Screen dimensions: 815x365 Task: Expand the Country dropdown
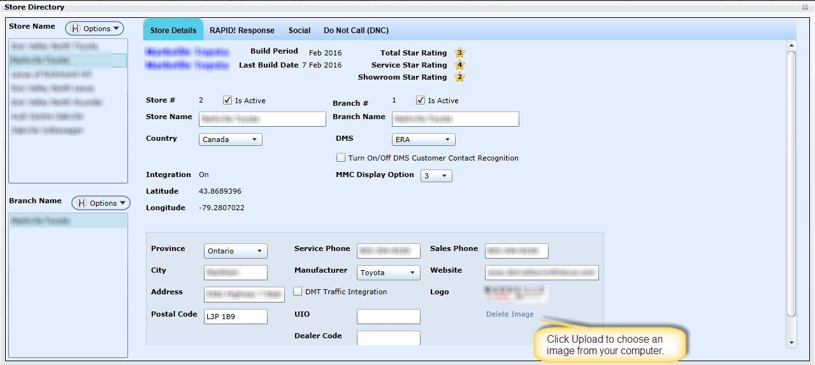tap(230, 140)
